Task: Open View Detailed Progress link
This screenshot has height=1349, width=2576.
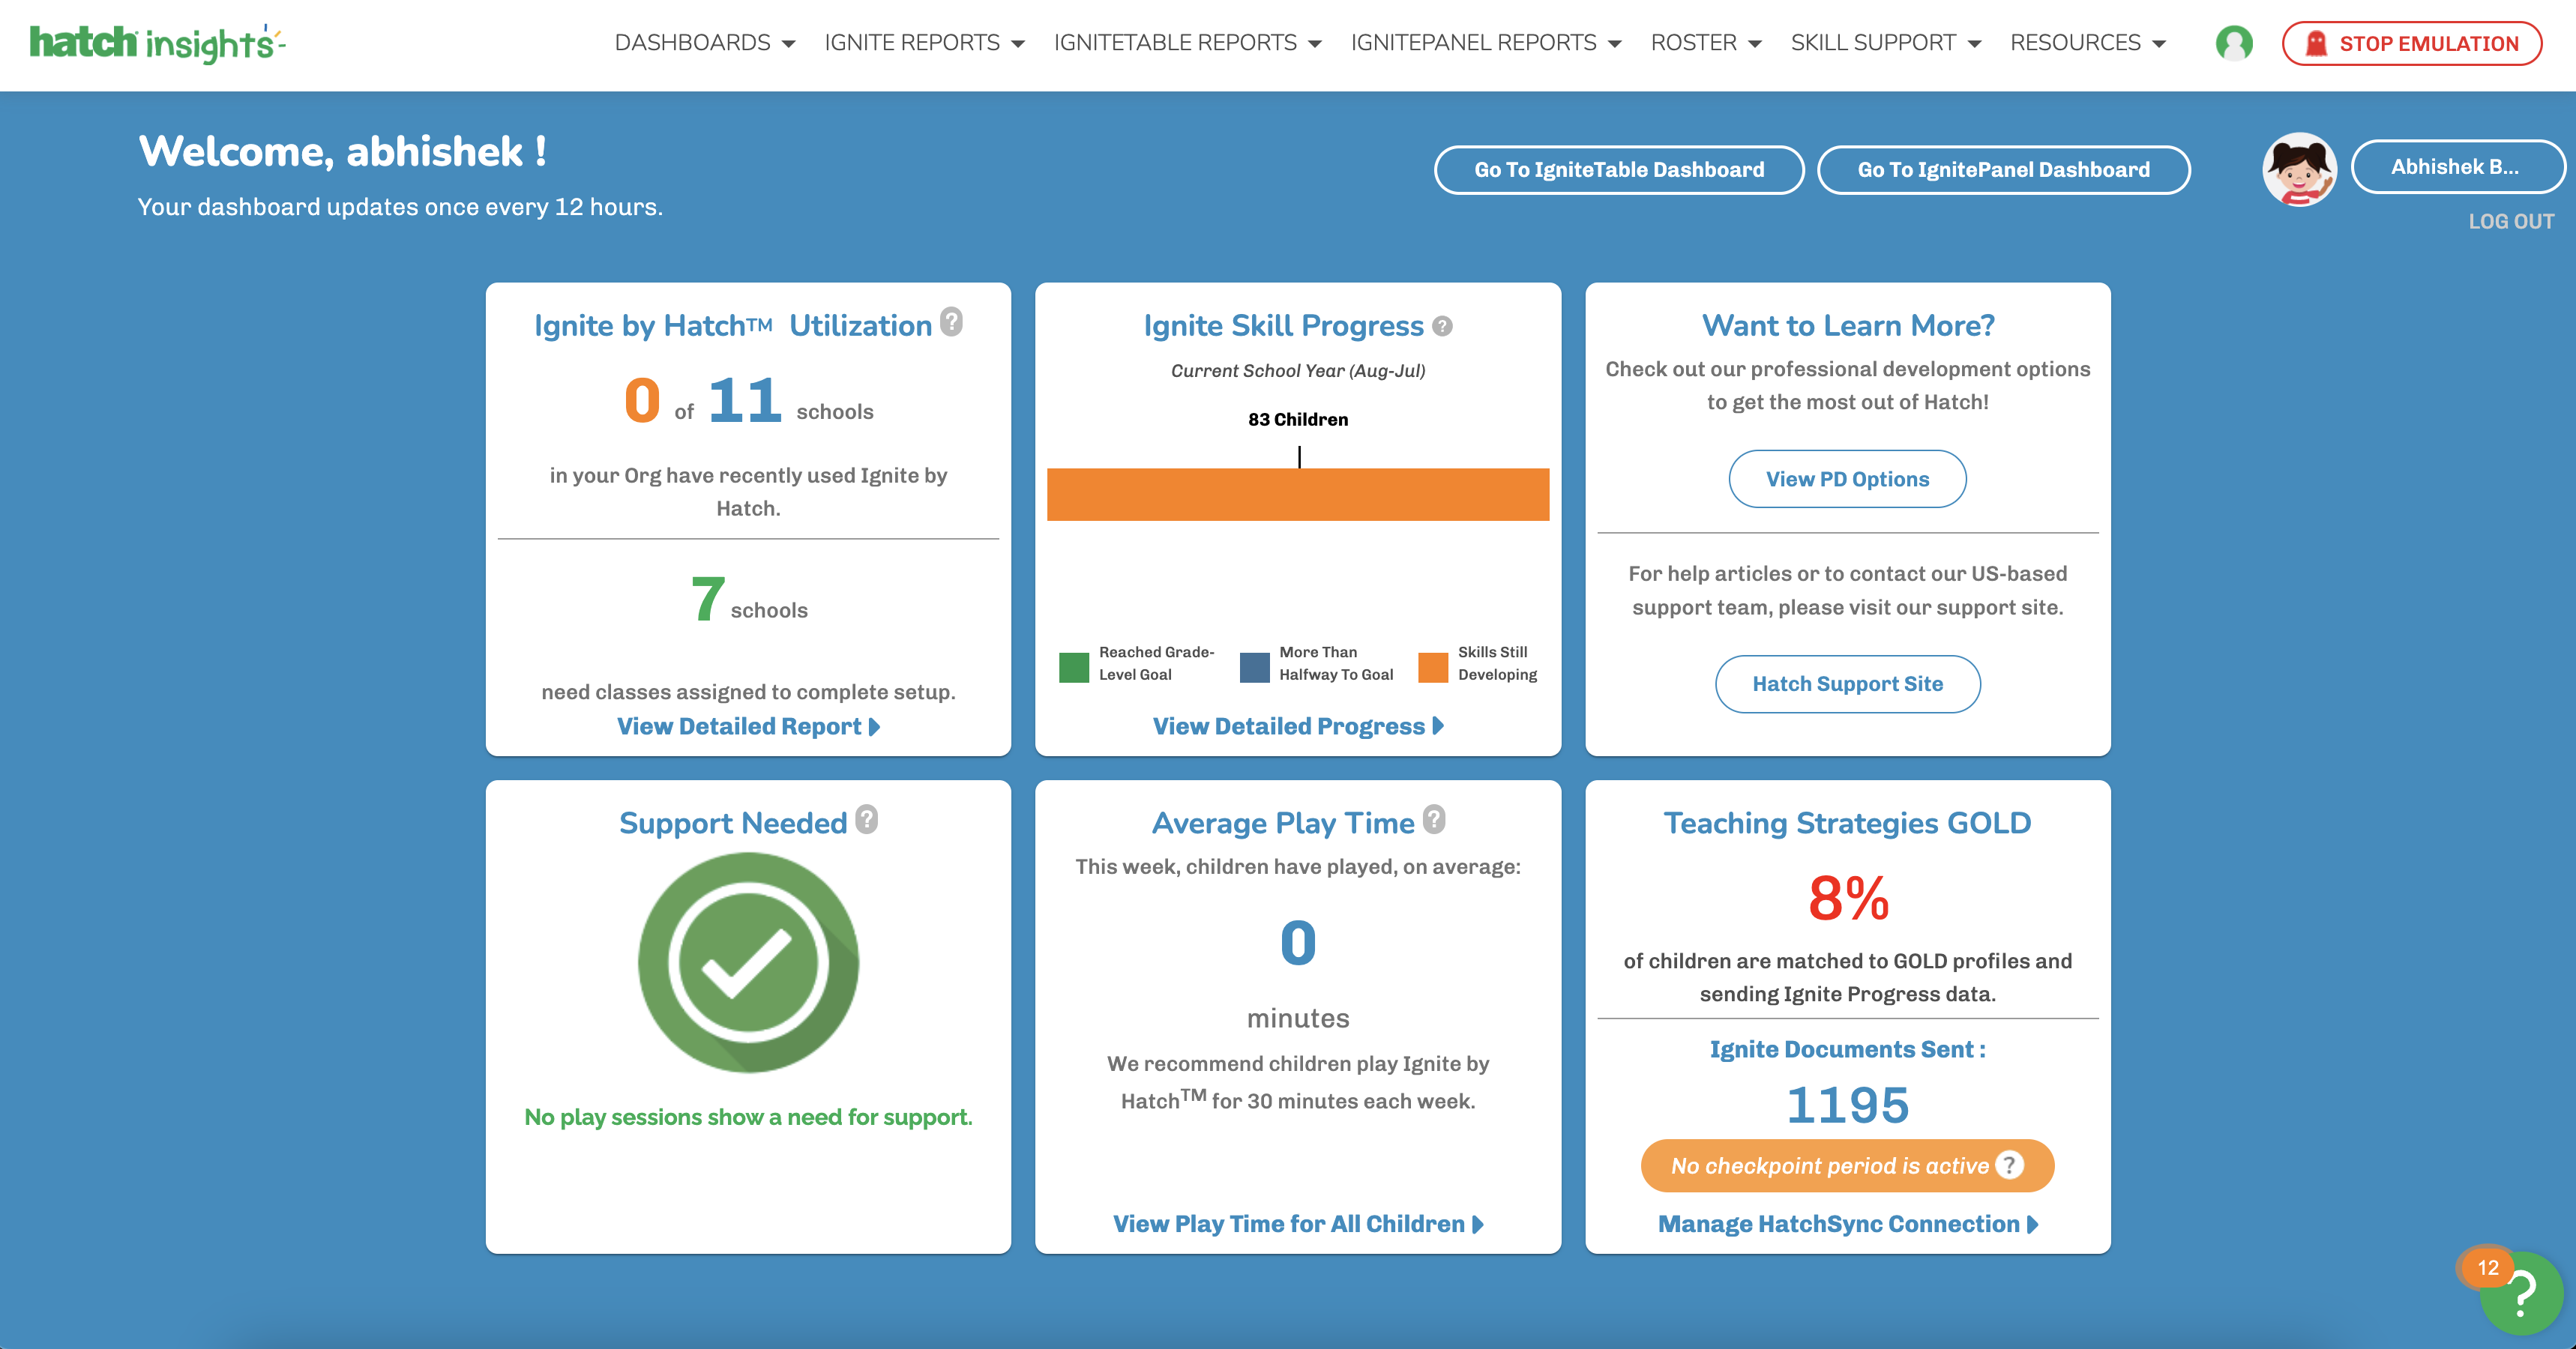Action: point(1297,726)
